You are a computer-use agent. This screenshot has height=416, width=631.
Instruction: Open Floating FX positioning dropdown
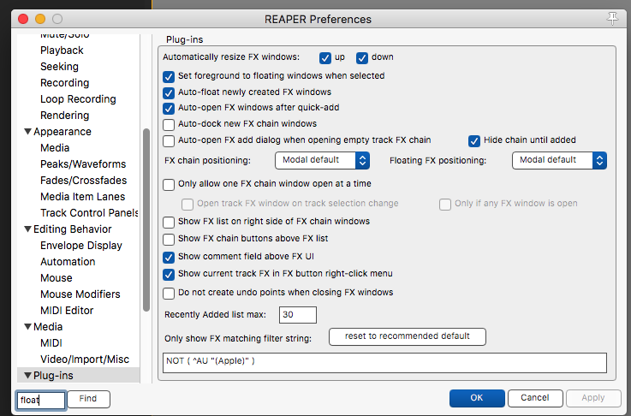point(559,160)
